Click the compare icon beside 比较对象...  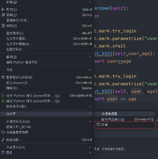pyautogui.click(x=3, y=140)
